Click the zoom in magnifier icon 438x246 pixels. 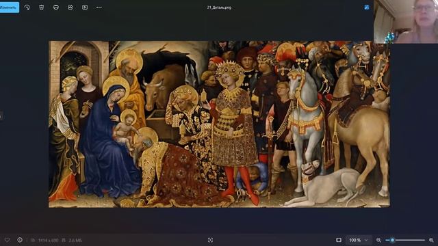tap(431, 240)
